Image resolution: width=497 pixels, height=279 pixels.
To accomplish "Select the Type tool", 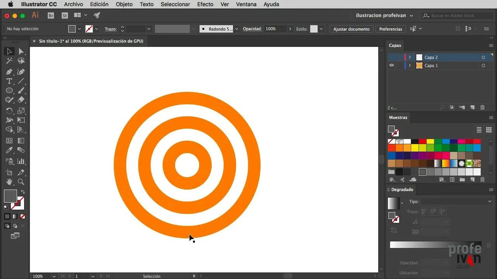I will [9, 81].
